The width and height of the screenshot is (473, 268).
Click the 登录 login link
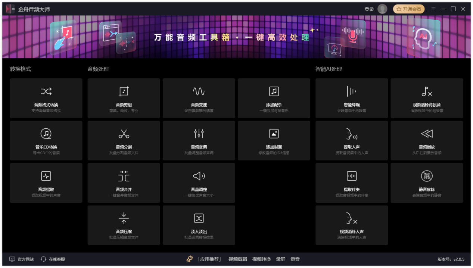point(369,9)
